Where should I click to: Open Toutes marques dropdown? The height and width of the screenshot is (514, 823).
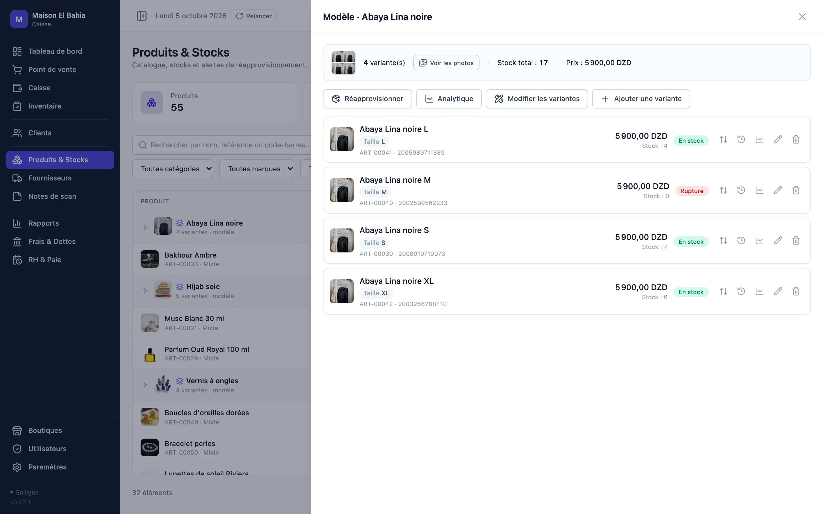click(257, 169)
